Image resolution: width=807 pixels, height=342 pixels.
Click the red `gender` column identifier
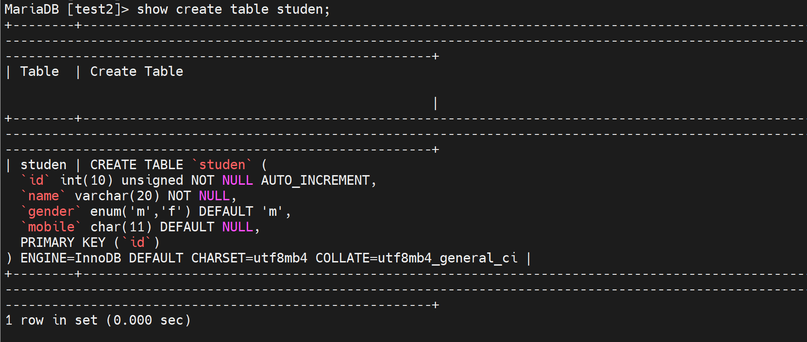tap(51, 211)
